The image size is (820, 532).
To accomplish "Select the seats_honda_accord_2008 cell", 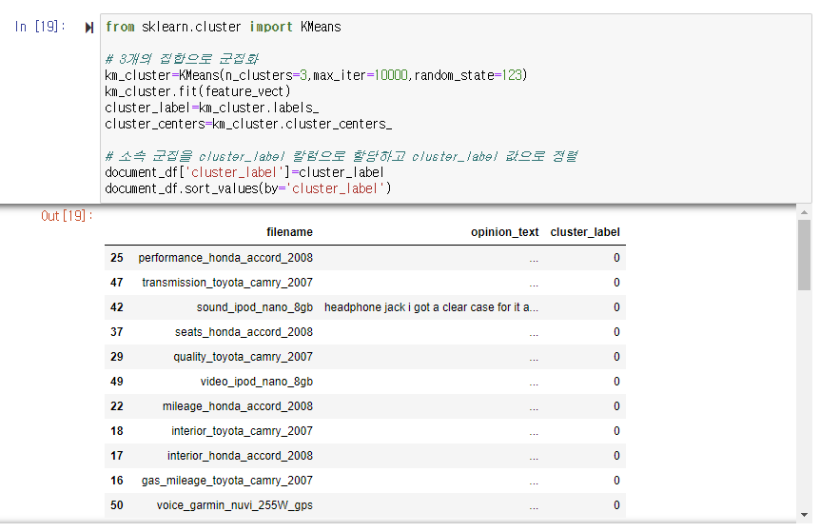I will click(x=244, y=331).
